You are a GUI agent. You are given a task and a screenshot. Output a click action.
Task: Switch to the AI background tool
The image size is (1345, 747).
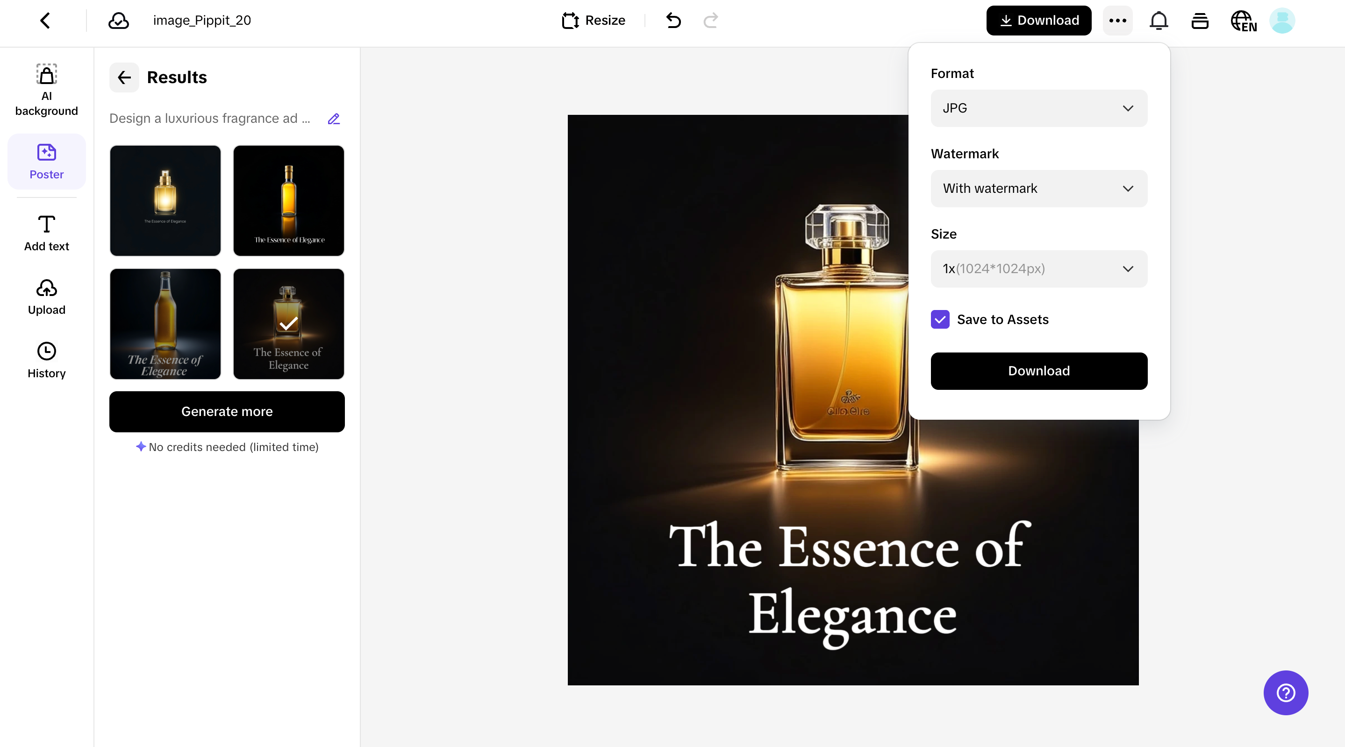click(46, 89)
